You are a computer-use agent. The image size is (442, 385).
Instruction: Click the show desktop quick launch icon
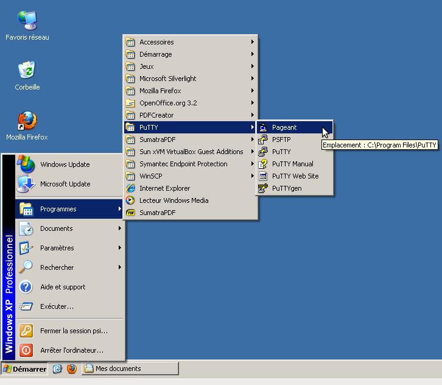click(x=57, y=369)
